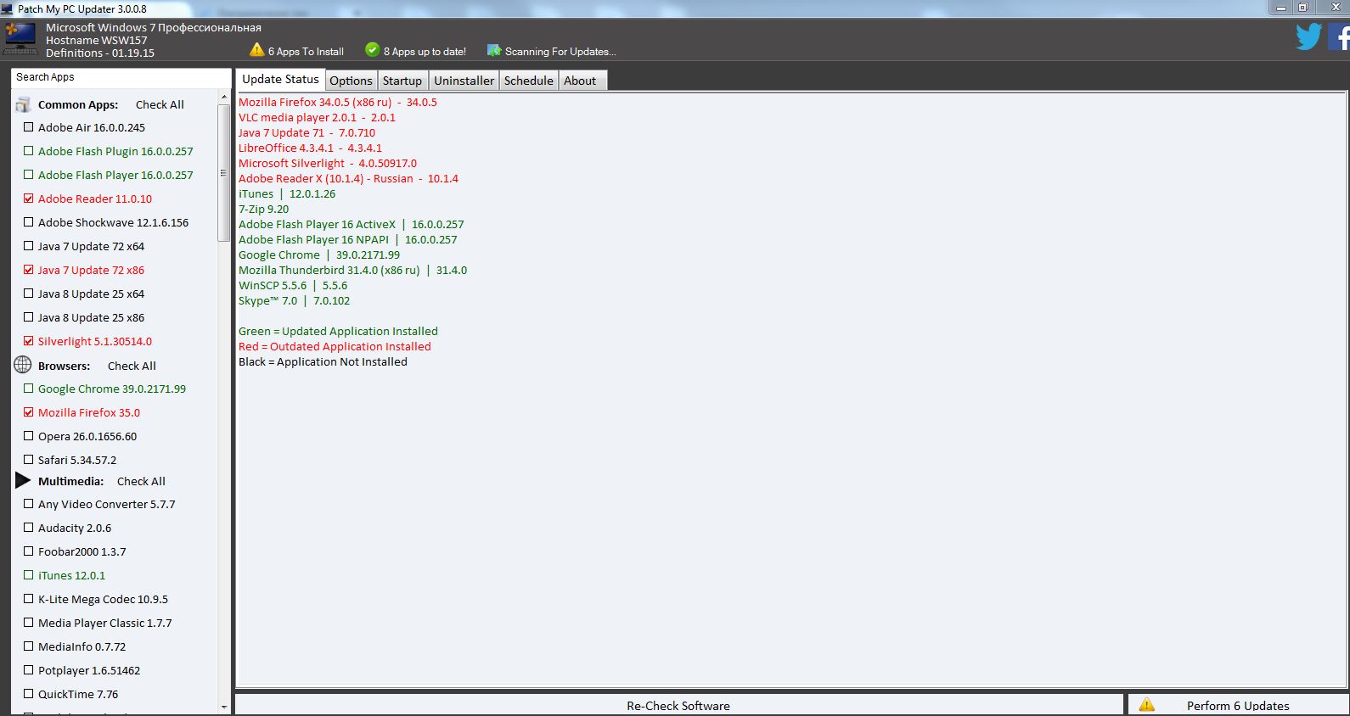
Task: Click the Multimedia play triangle icon
Action: 23,481
